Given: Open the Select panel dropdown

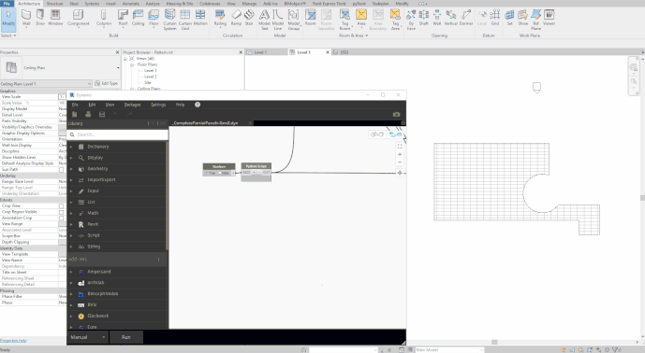Looking at the screenshot, I should [x=8, y=35].
